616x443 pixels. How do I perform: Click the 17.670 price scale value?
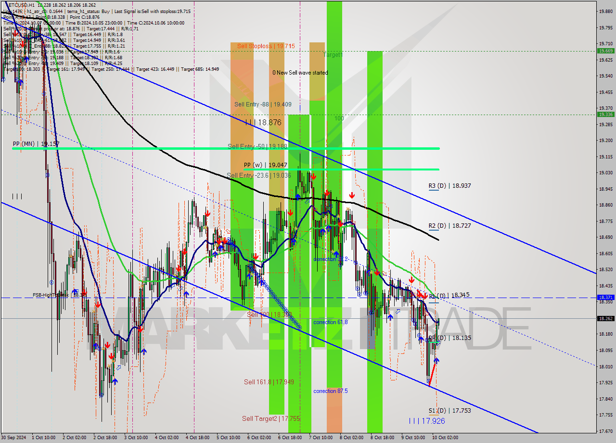coord(605,431)
